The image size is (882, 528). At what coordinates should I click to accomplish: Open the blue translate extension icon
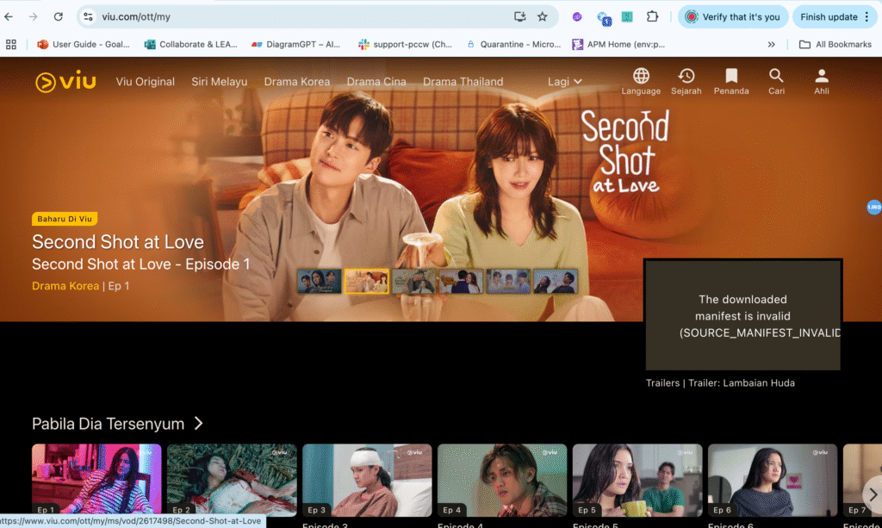[604, 19]
